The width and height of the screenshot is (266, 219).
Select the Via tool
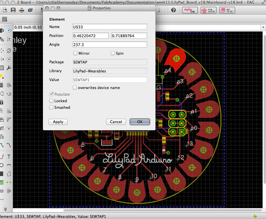click(1, 182)
